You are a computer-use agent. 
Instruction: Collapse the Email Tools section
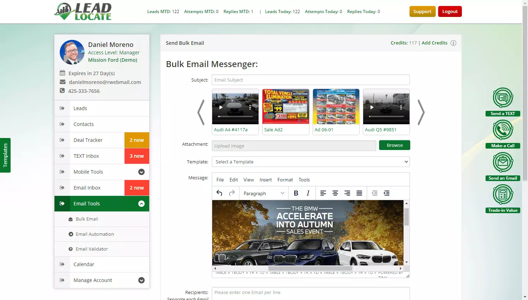point(141,204)
